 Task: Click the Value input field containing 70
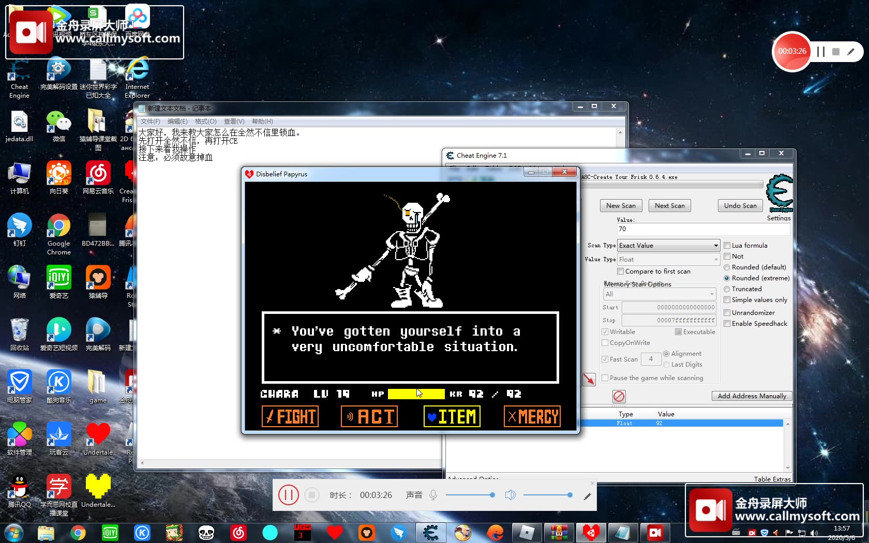(x=703, y=229)
